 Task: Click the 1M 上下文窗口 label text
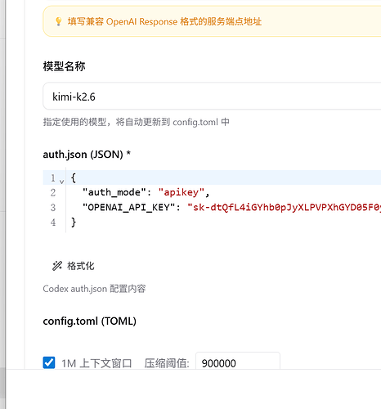[x=96, y=363]
